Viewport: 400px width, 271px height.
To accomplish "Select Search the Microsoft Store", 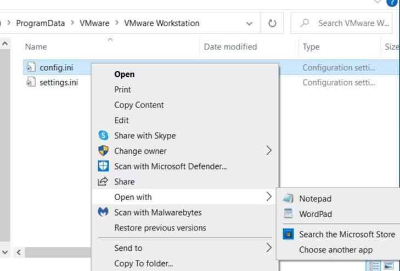I will point(338,234).
